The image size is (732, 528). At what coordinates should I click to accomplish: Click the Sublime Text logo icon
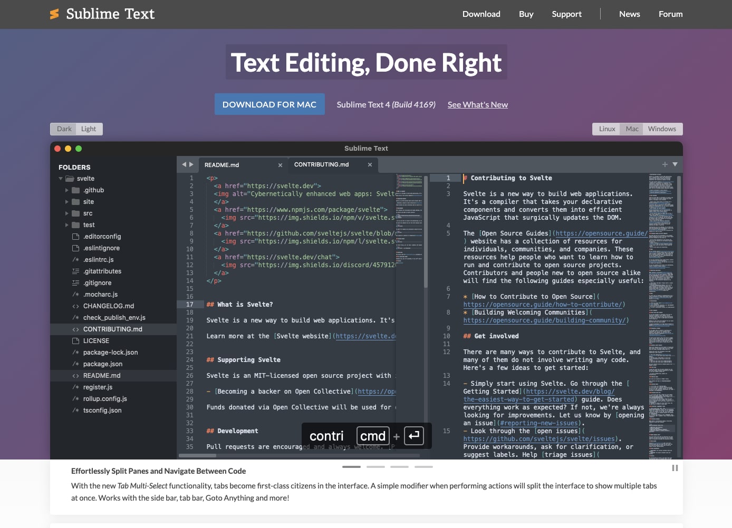click(54, 14)
